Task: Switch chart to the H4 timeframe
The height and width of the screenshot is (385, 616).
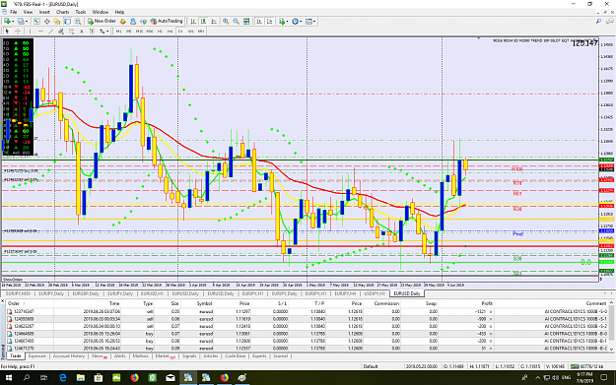Action: (170, 31)
